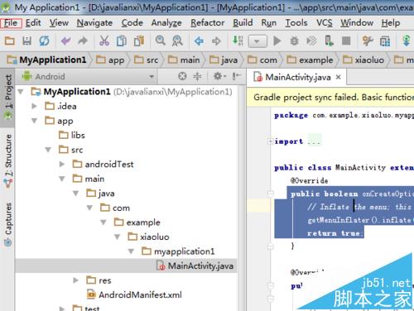Open the File menu
This screenshot has width=414, height=311.
(11, 22)
